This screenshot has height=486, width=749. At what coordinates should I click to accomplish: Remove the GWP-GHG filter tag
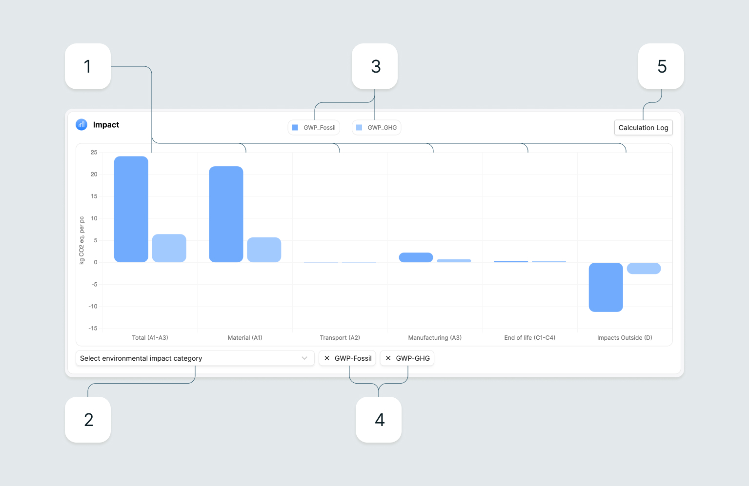pyautogui.click(x=388, y=358)
